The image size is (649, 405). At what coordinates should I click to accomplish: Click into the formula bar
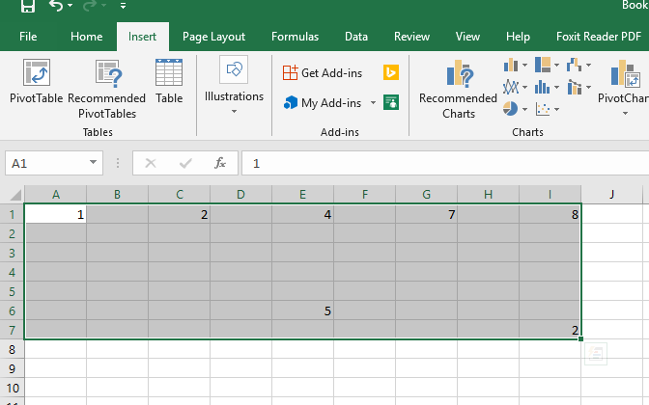coord(445,163)
